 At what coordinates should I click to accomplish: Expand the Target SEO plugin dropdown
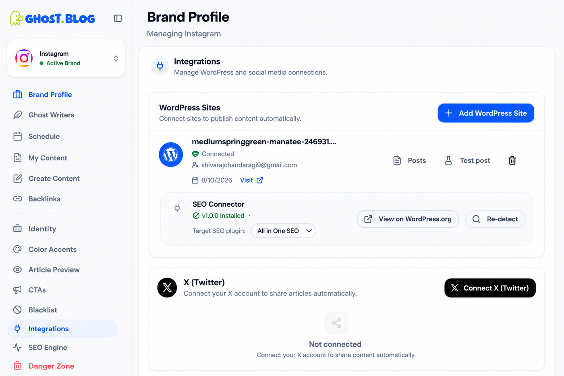pyautogui.click(x=283, y=231)
